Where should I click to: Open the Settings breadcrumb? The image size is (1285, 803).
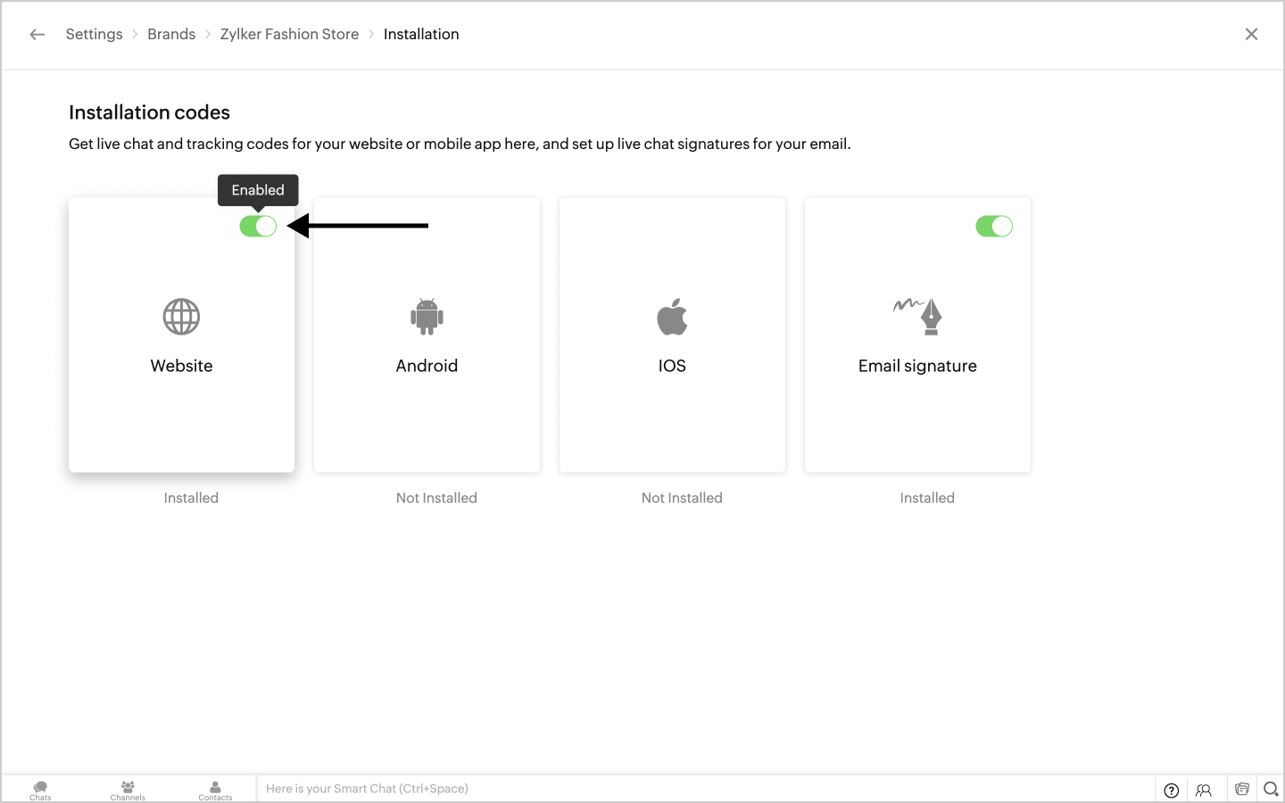point(94,34)
